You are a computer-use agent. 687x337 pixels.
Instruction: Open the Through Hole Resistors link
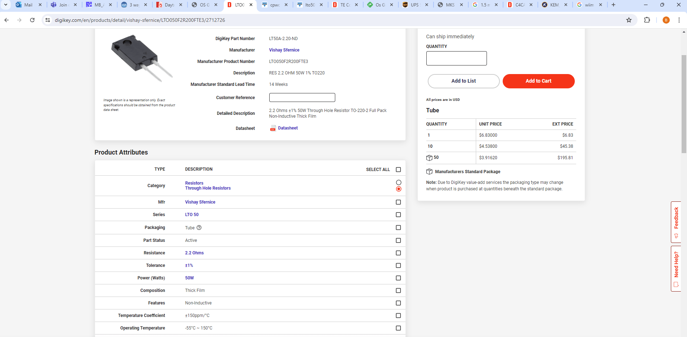(208, 188)
